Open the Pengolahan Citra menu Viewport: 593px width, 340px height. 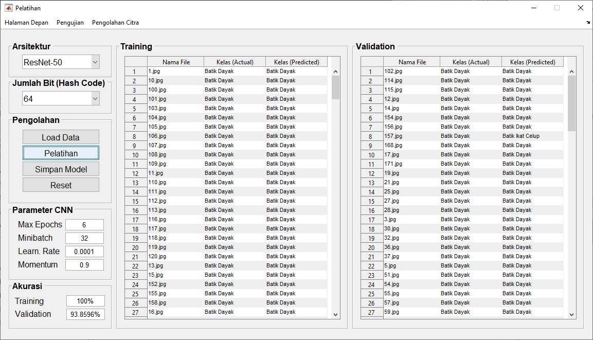(x=115, y=23)
